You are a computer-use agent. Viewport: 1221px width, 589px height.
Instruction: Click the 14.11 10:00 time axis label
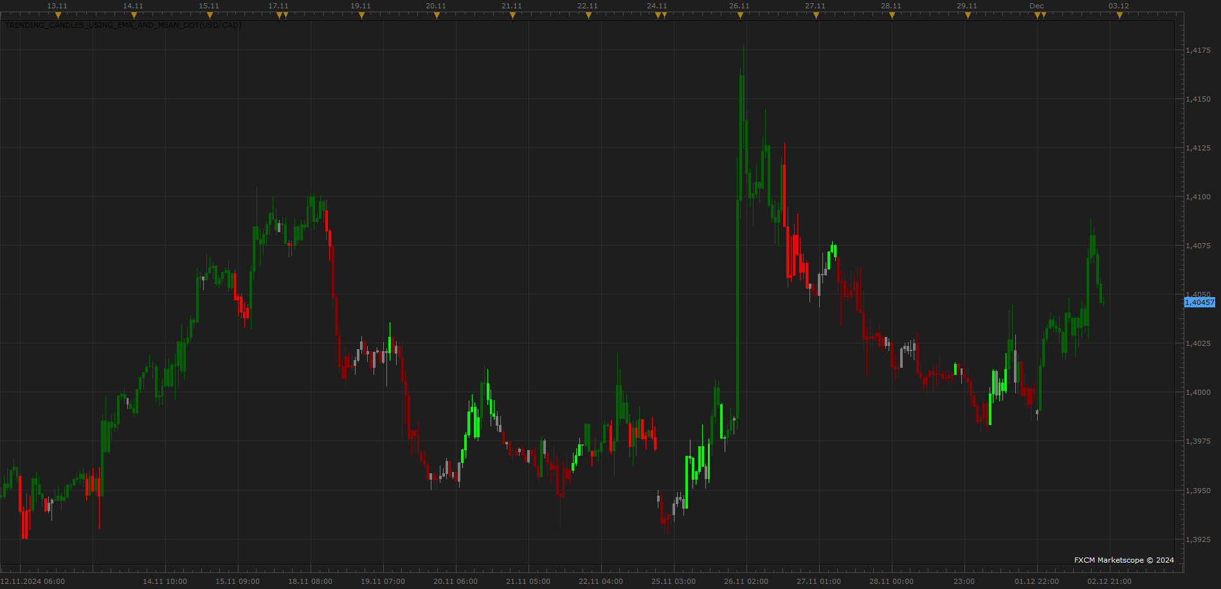coord(165,581)
